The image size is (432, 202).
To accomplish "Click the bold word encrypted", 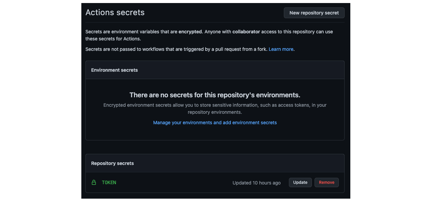I will (x=190, y=32).
